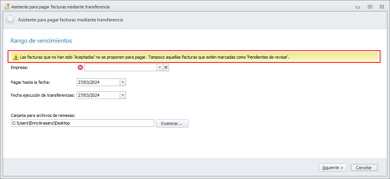Close the payment wizard window
This screenshot has width=390, height=179.
tap(382, 6)
